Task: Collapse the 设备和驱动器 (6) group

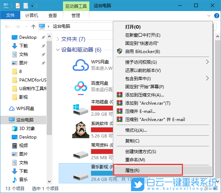Action: tap(58, 50)
